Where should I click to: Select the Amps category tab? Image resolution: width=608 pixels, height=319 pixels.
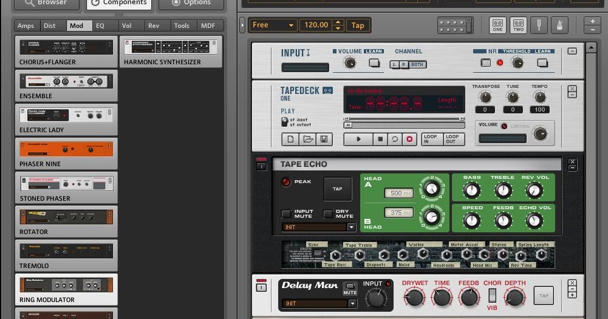click(26, 25)
